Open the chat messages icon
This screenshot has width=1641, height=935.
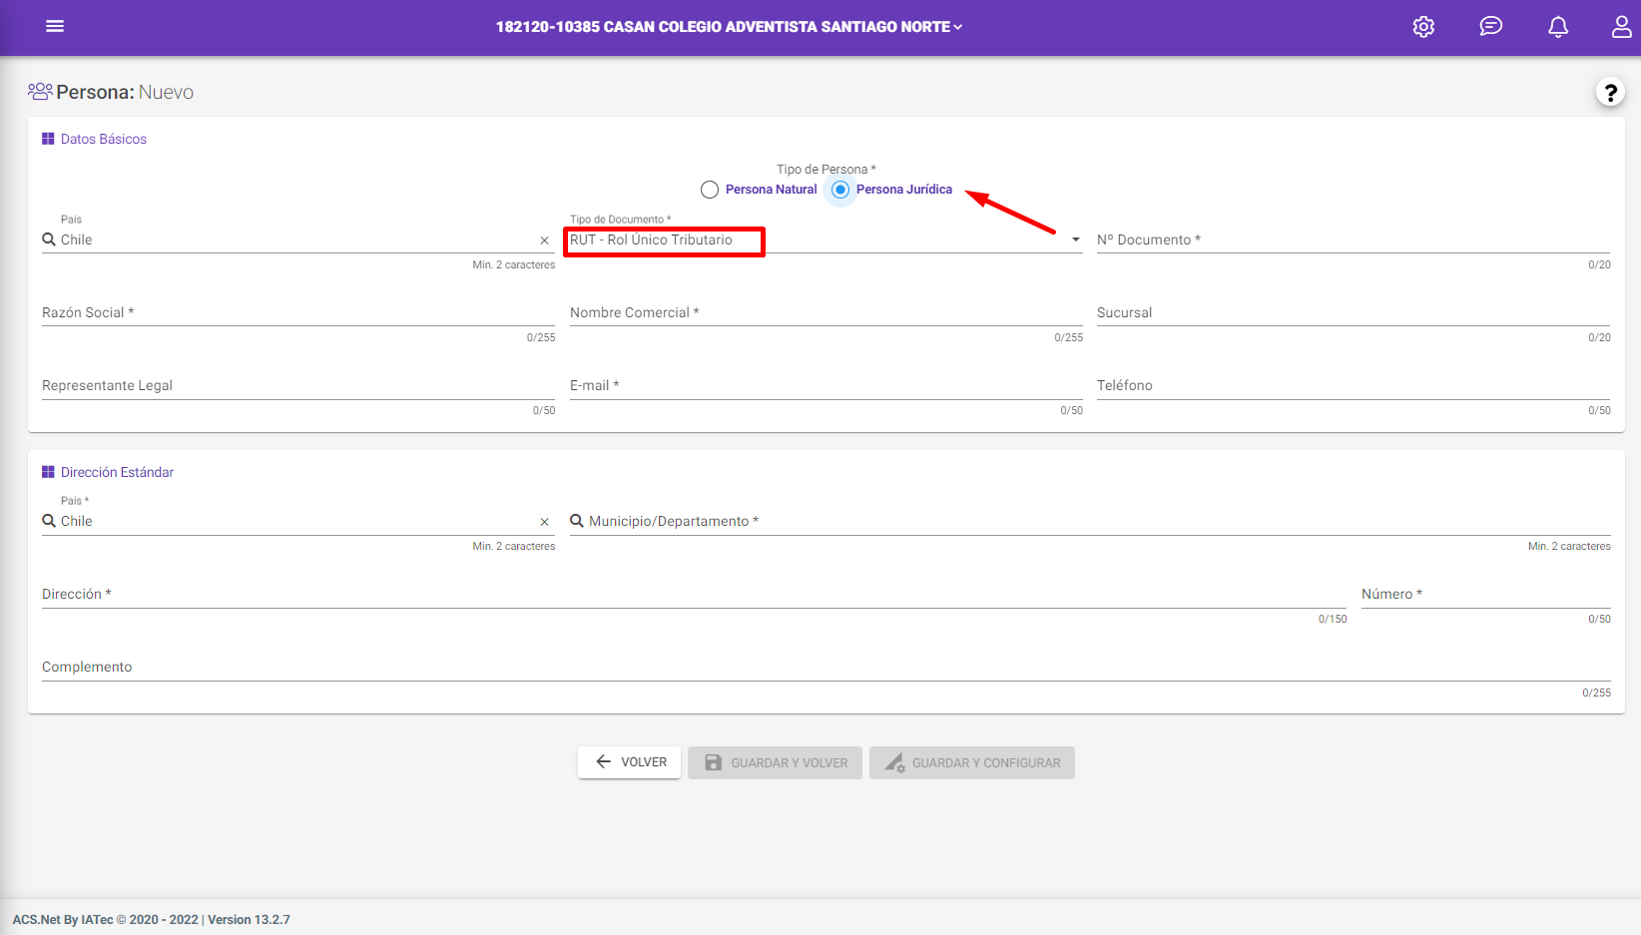(x=1490, y=27)
